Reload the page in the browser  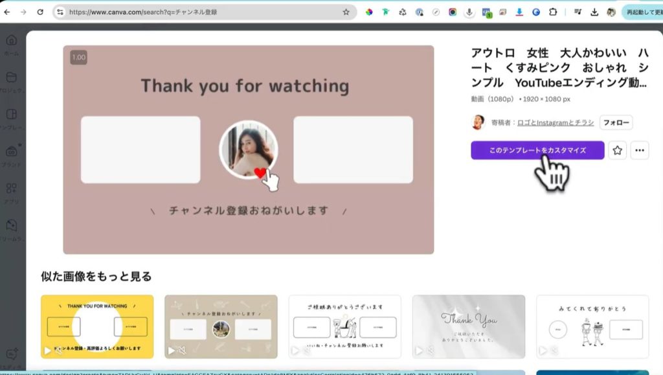(x=40, y=12)
